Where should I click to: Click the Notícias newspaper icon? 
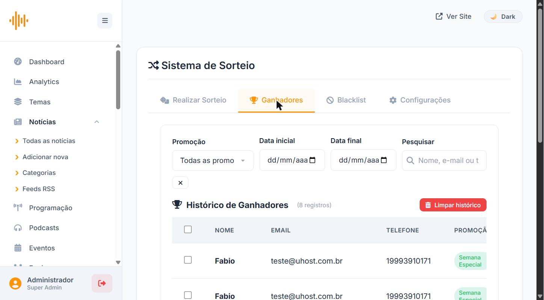[18, 122]
